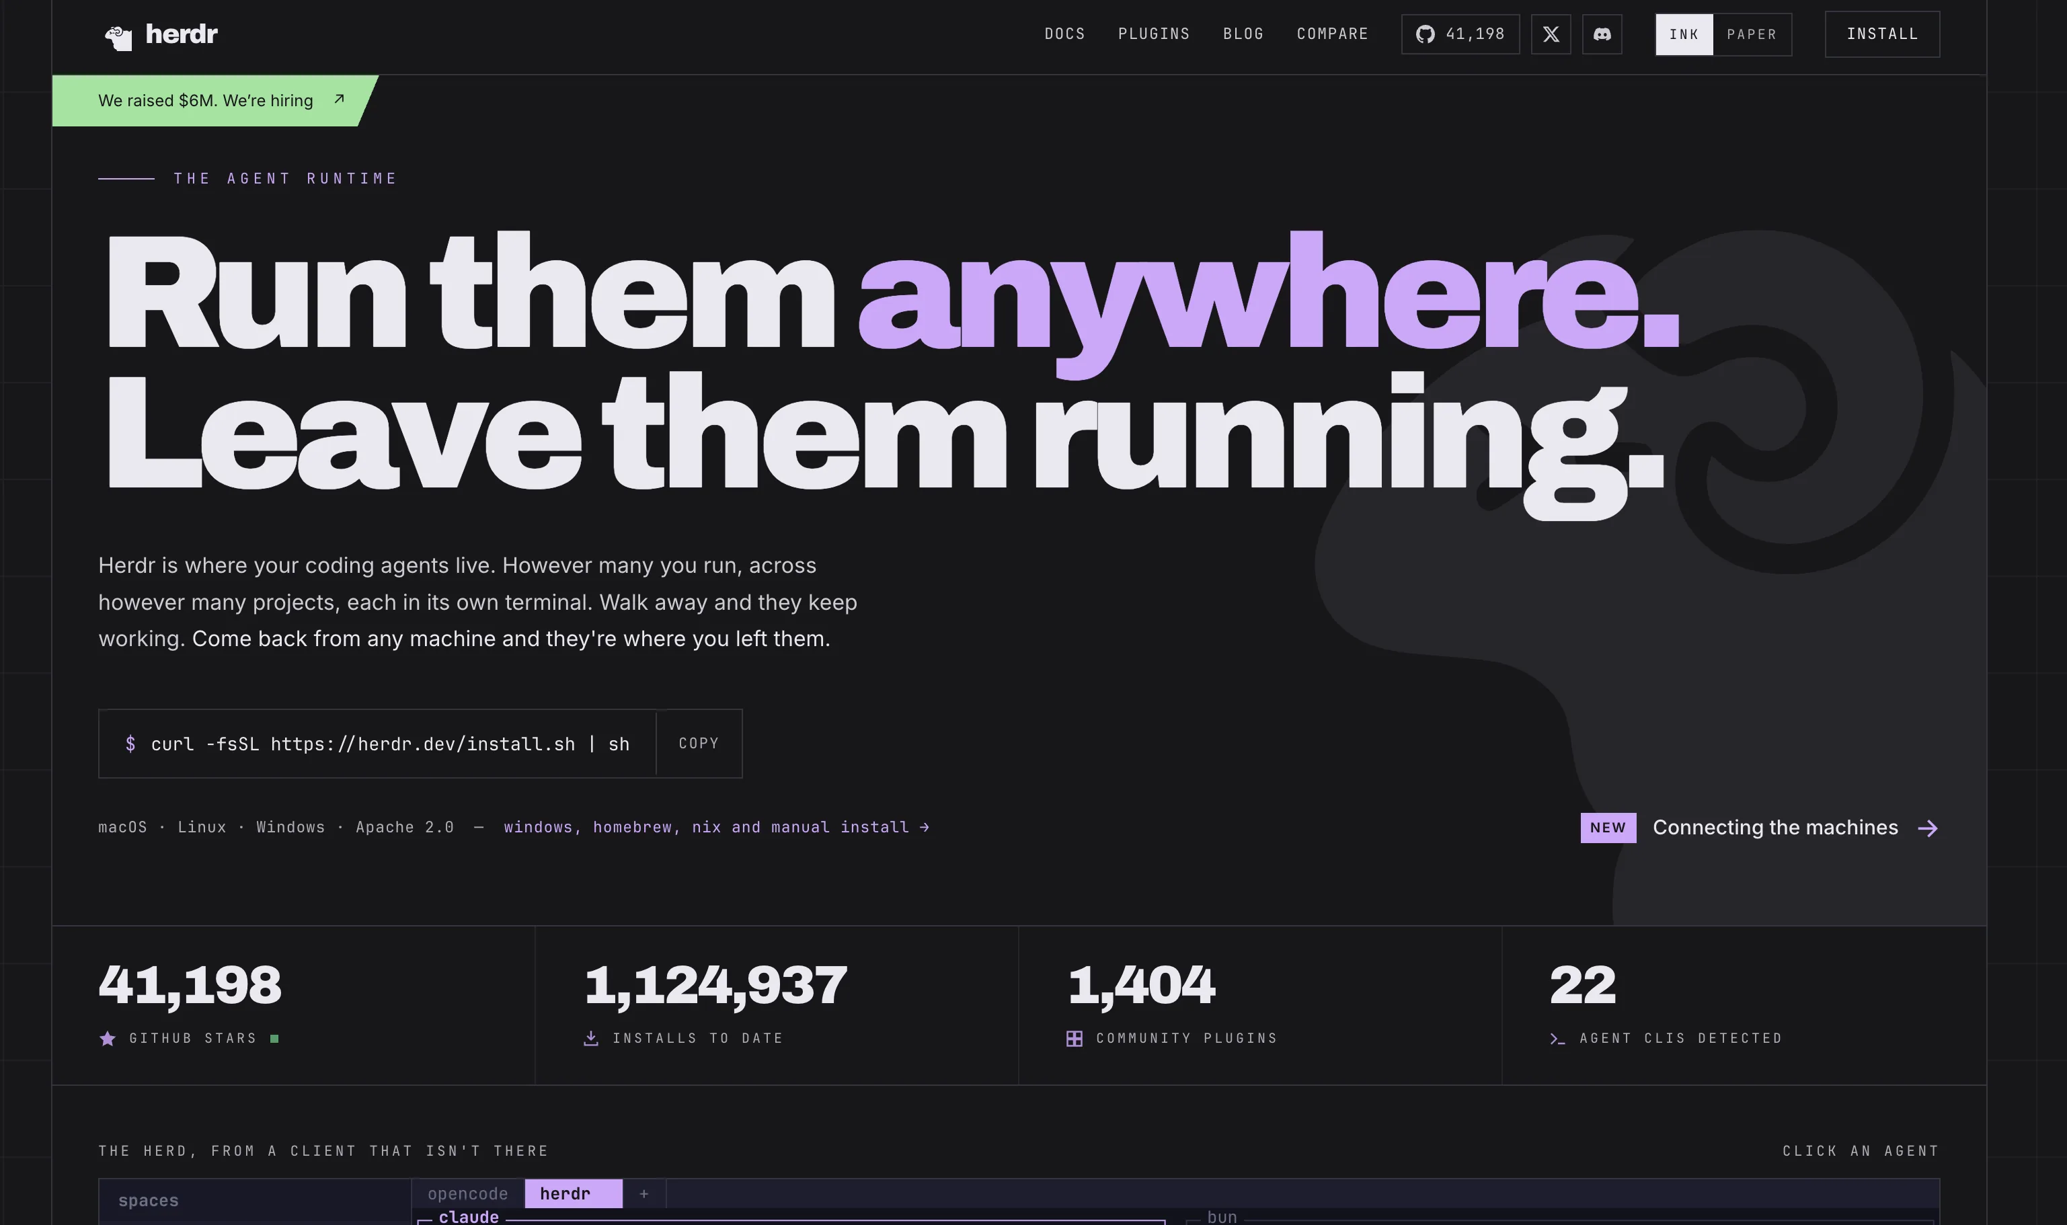Click the claude pane title

click(469, 1217)
